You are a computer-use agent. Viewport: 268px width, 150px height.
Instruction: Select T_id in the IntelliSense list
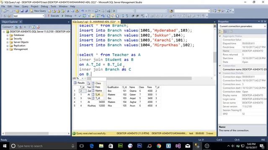pos(97,98)
